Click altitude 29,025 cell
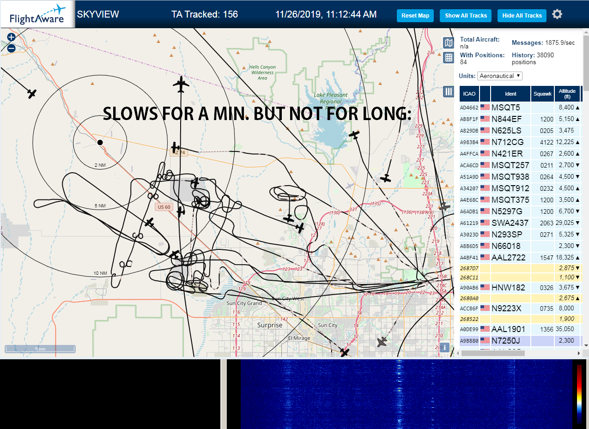589x429 pixels. pyautogui.click(x=567, y=223)
